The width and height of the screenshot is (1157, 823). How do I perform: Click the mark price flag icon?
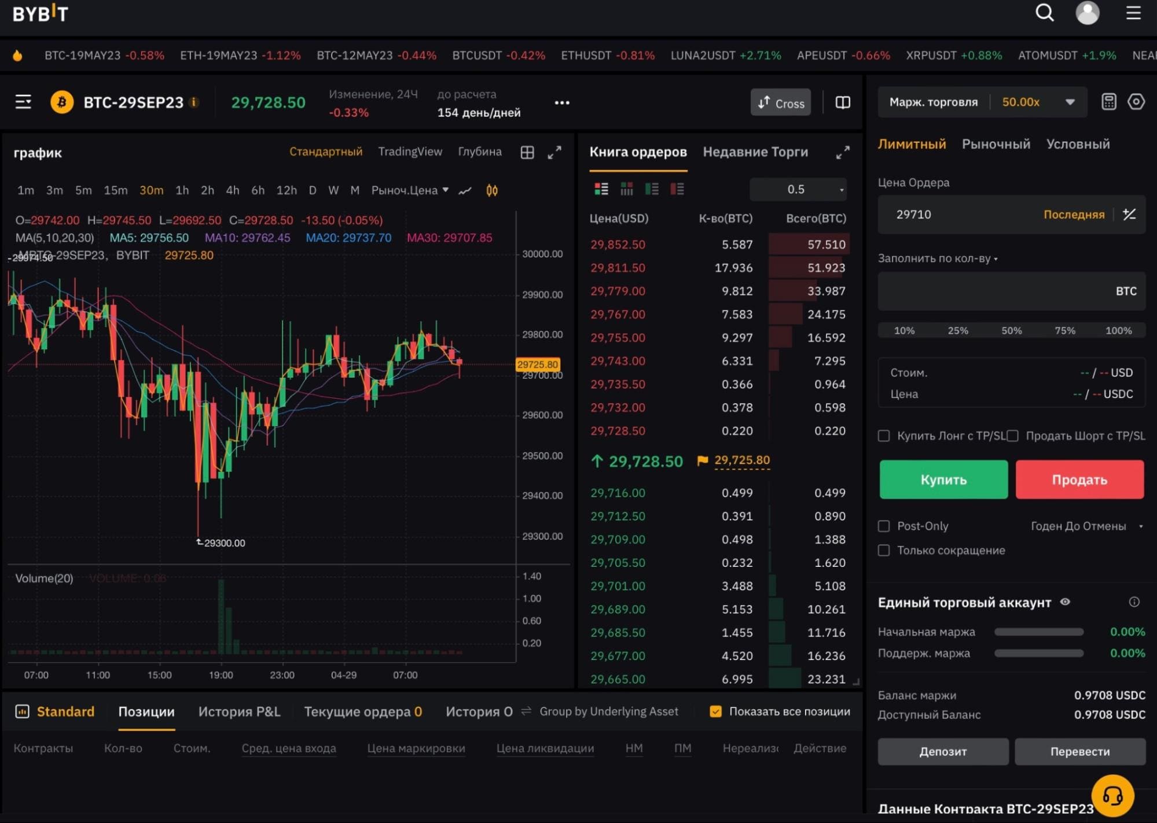(x=702, y=460)
